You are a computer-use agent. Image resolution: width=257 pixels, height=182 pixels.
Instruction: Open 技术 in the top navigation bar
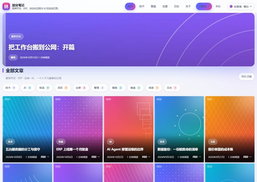click(142, 6)
